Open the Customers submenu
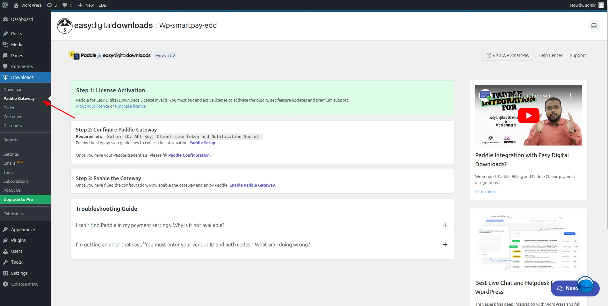The height and width of the screenshot is (306, 608). tap(13, 117)
